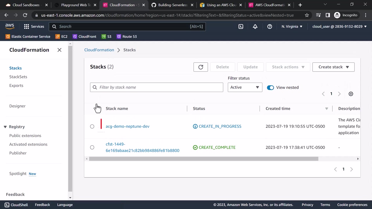Open the cloud_user account menu
This screenshot has width=372, height=209.
[340, 26]
